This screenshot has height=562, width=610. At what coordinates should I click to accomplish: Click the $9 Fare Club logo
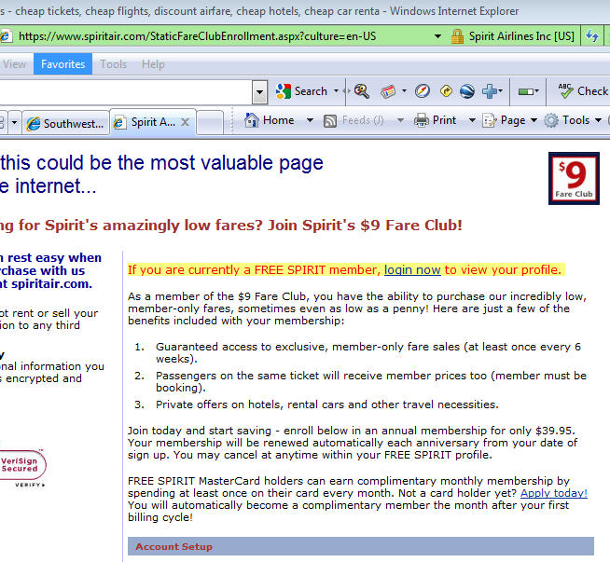(x=574, y=178)
